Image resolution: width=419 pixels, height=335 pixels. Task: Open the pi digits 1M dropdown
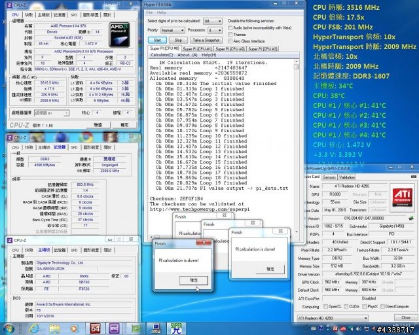(x=213, y=21)
